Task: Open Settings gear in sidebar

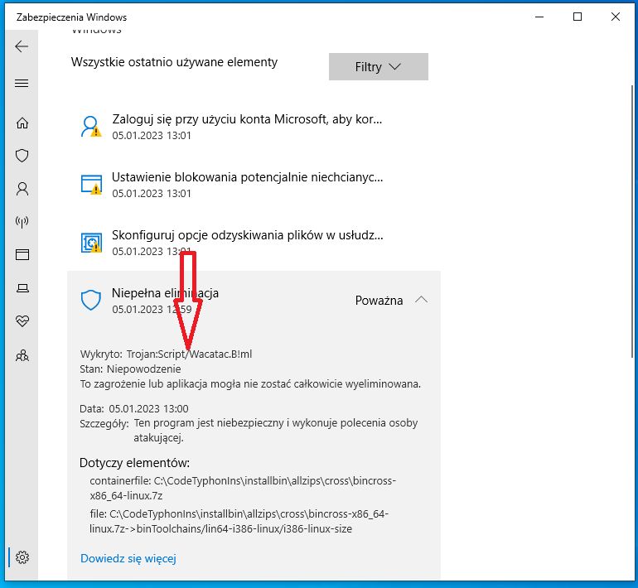Action: point(22,557)
